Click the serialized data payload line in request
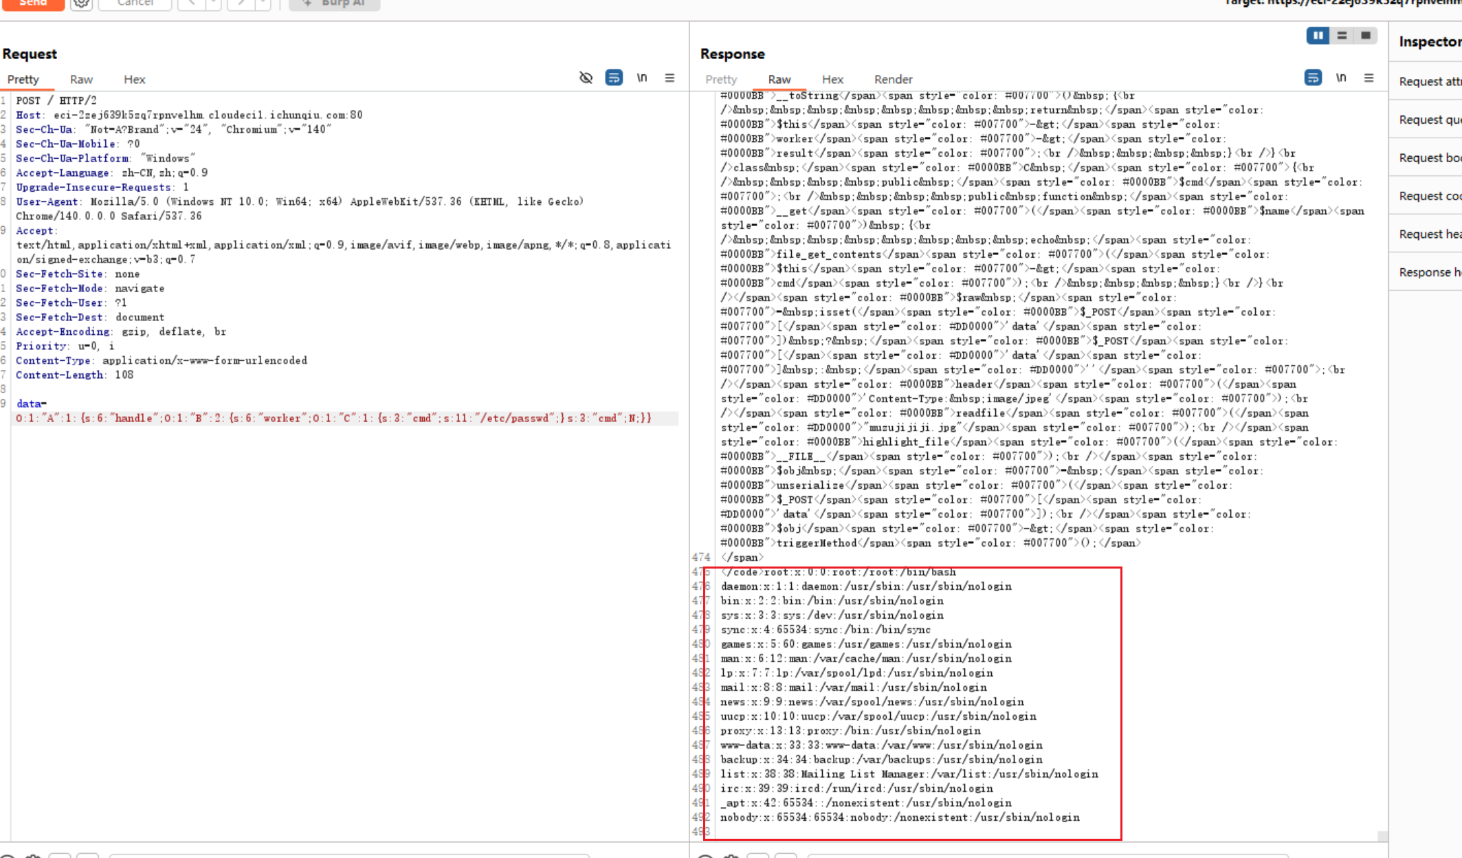Viewport: 1462px width, 858px height. tap(333, 418)
